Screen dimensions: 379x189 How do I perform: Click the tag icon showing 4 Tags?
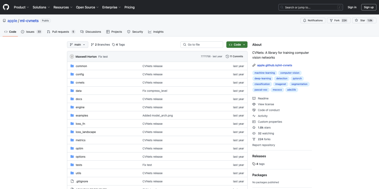point(114,45)
